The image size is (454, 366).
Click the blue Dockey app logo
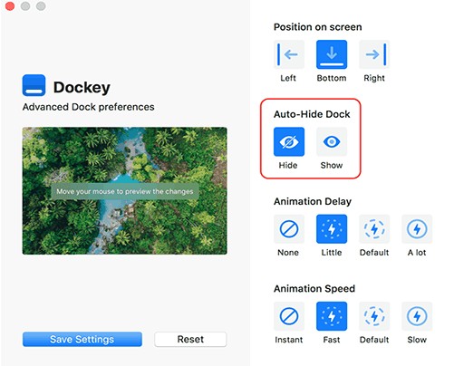pyautogui.click(x=34, y=85)
